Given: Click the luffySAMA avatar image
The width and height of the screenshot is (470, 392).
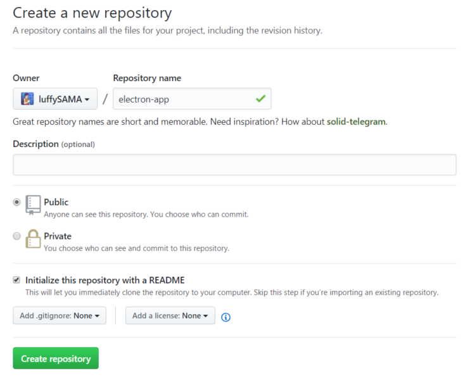Looking at the screenshot, I should [x=27, y=99].
